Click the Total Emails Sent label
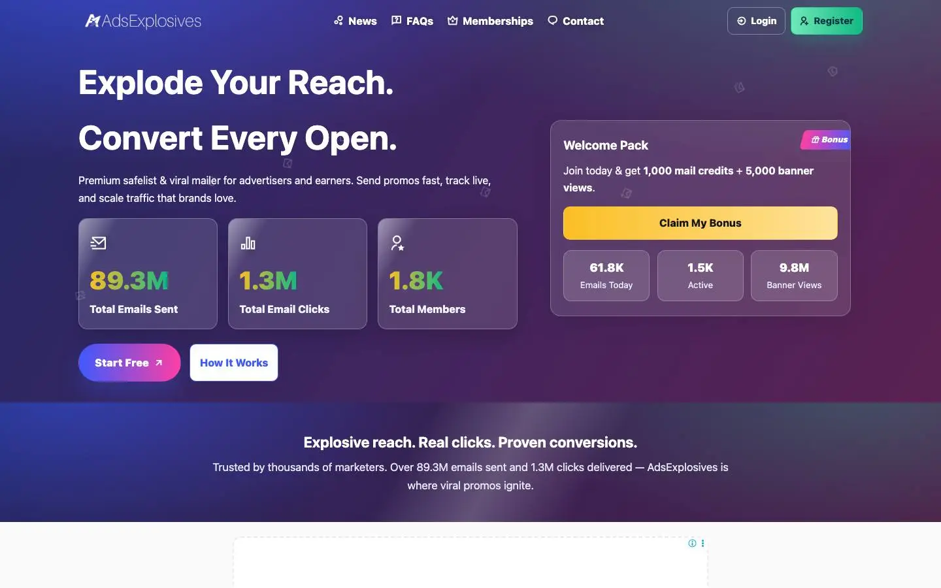 click(x=134, y=309)
